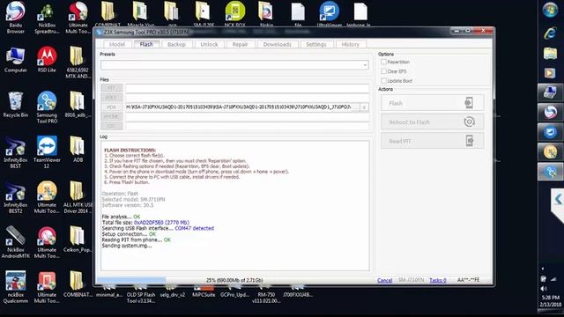564x317 pixels.
Task: Launch nckBox Qualcomm desktop shortcut
Action: pos(16,287)
